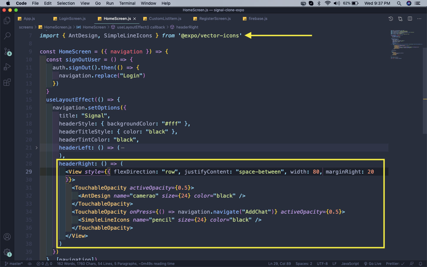The image size is (427, 267).
Task: Open the Manage gear menu
Action: tap(7, 252)
